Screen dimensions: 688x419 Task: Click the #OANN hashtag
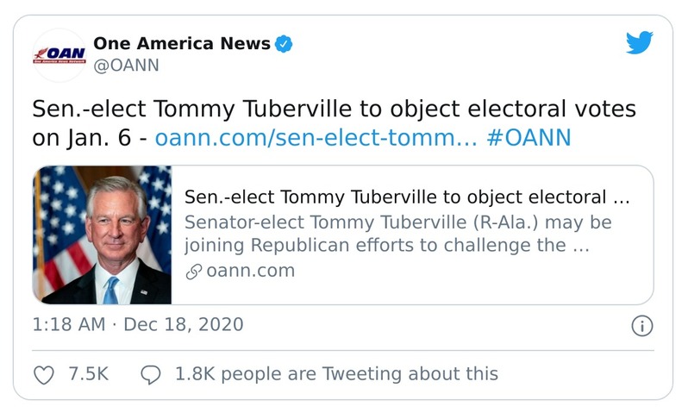pyautogui.click(x=529, y=137)
